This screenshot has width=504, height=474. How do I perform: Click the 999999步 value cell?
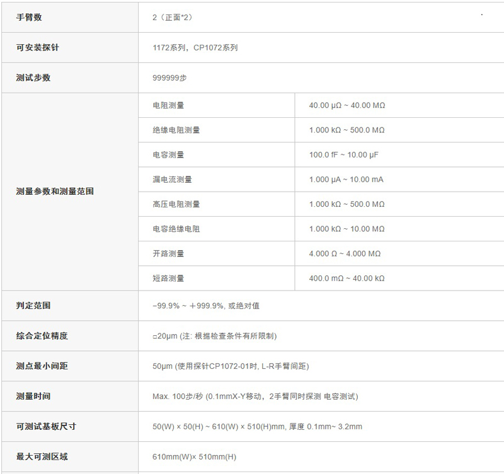coord(321,78)
